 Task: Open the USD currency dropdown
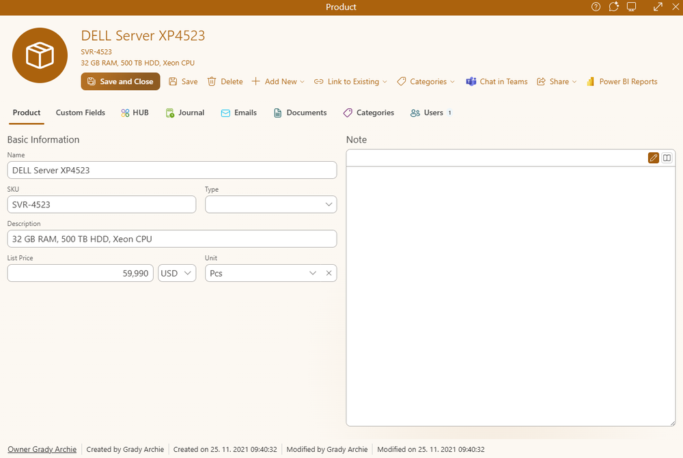point(177,273)
